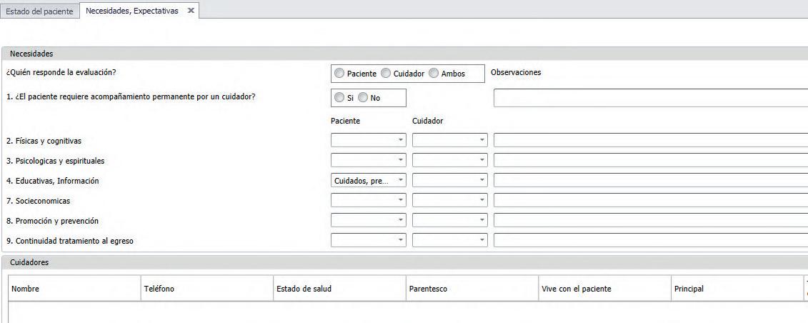Screen dimensions: 808x323
Task: Expand Paciente dropdown for Psicologicas y espirituales
Action: coord(401,161)
